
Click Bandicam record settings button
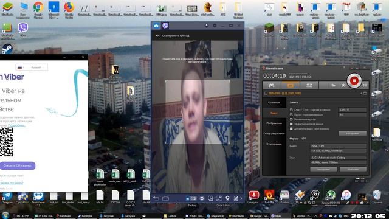(353, 134)
